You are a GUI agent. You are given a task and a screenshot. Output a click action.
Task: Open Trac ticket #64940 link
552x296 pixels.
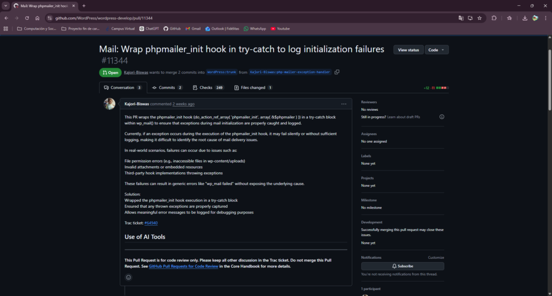(x=151, y=223)
